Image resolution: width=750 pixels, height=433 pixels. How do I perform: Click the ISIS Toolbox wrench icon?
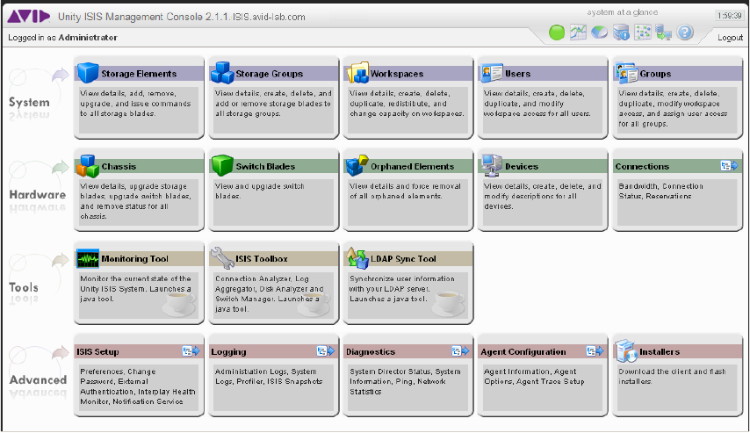pos(222,258)
